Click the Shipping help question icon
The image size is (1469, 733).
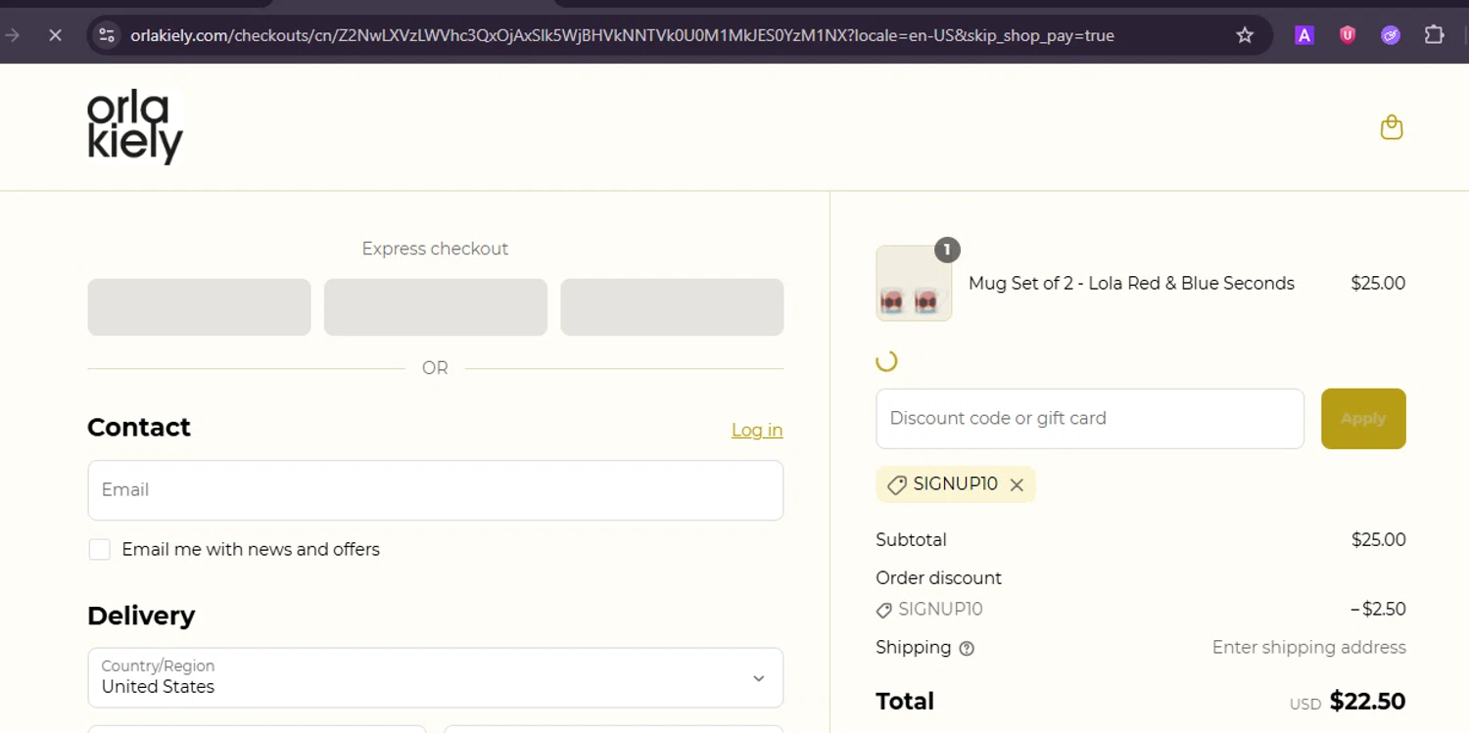point(967,648)
